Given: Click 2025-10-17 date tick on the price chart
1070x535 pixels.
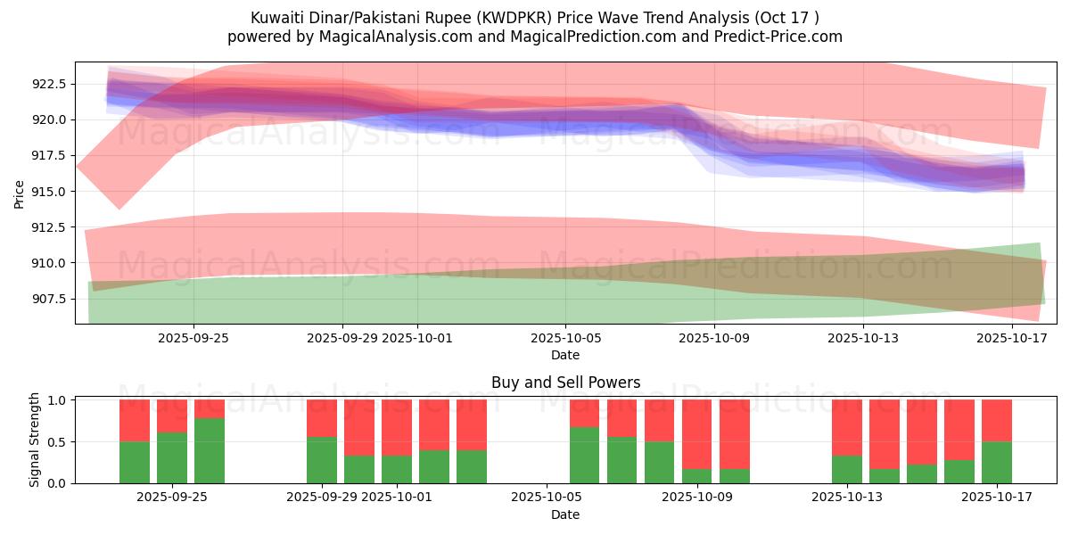Looking at the screenshot, I should point(1011,338).
